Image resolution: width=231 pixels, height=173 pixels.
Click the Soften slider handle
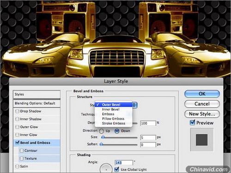tap(101, 144)
